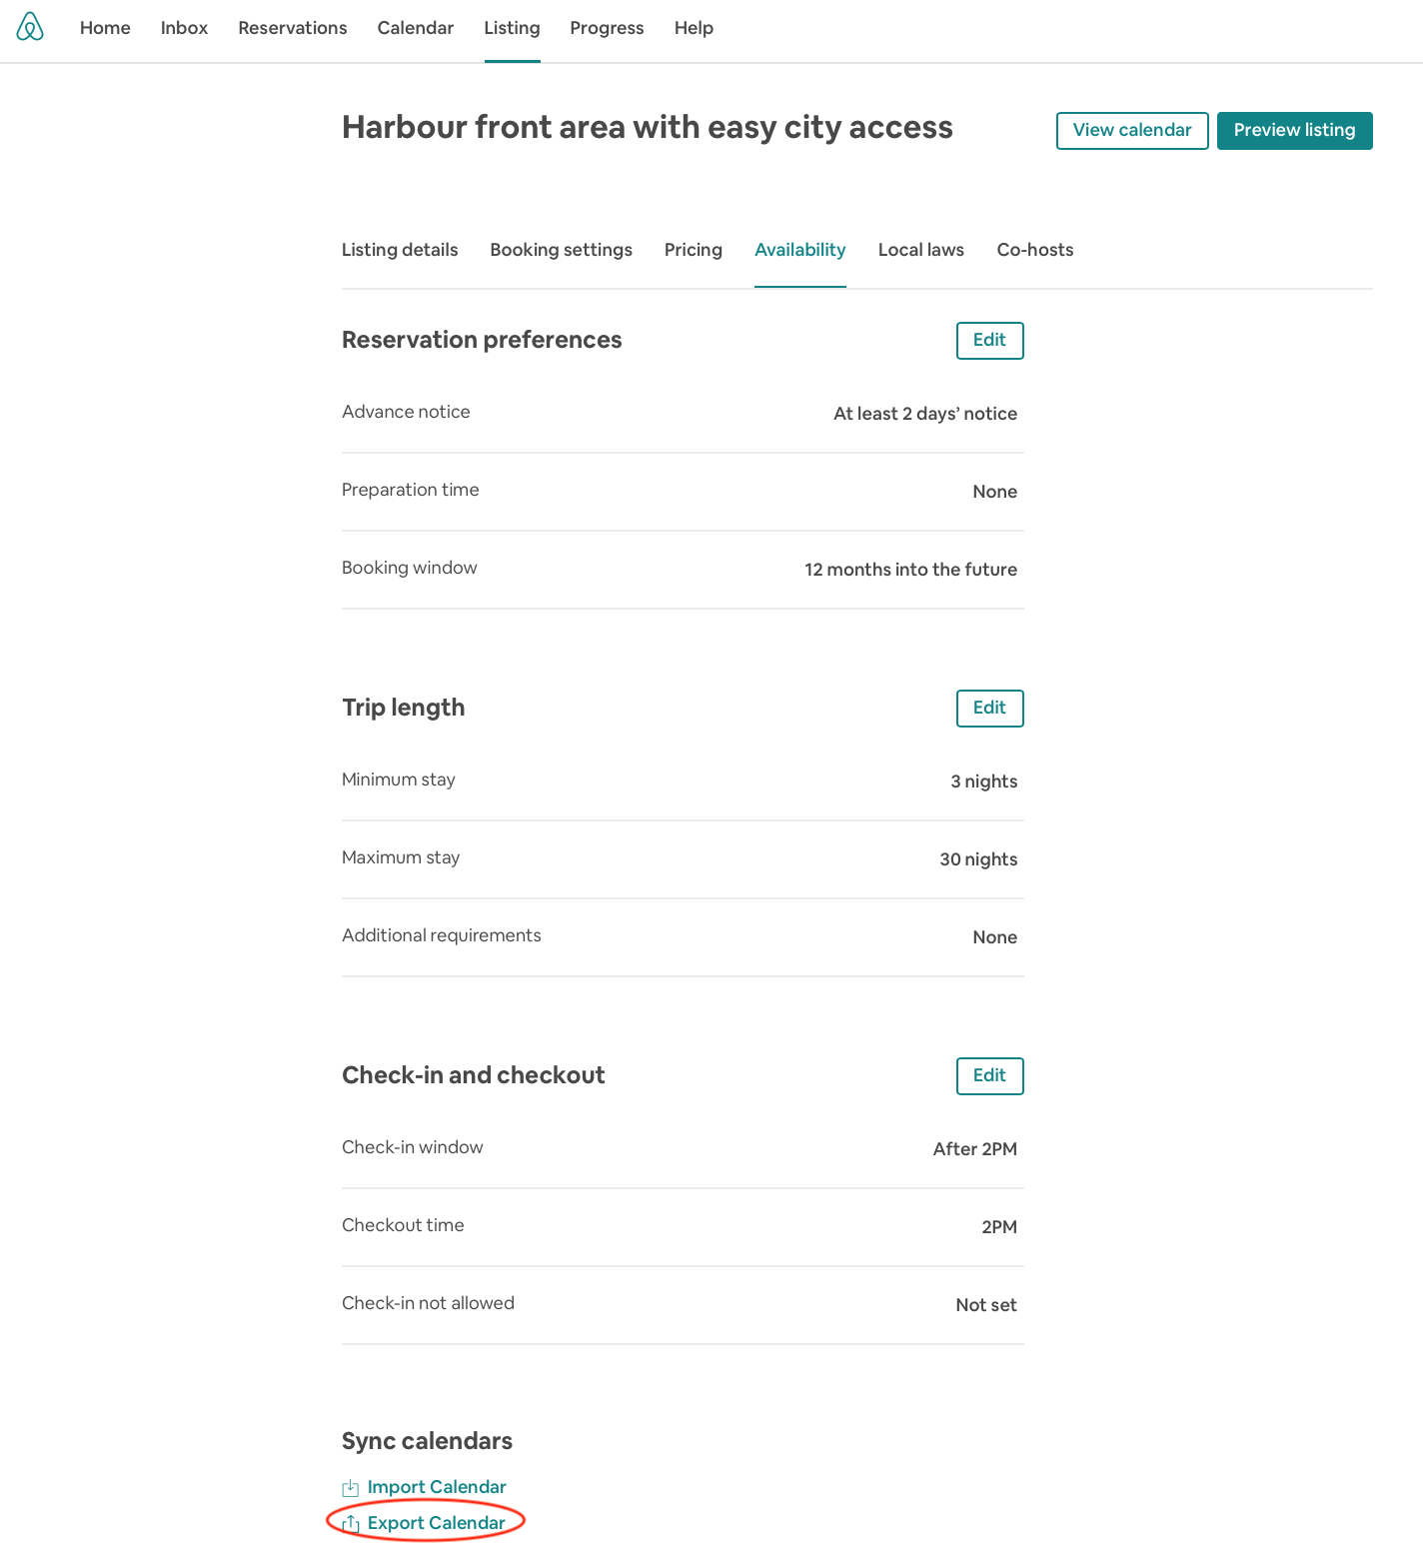Image resolution: width=1423 pixels, height=1549 pixels.
Task: Go to the Reservations section
Action: pos(292,28)
